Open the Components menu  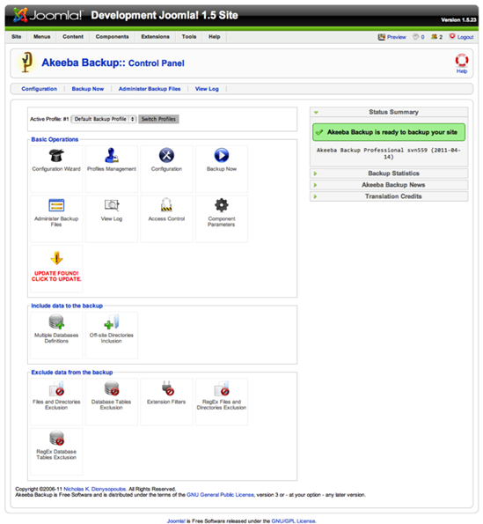[x=112, y=37]
